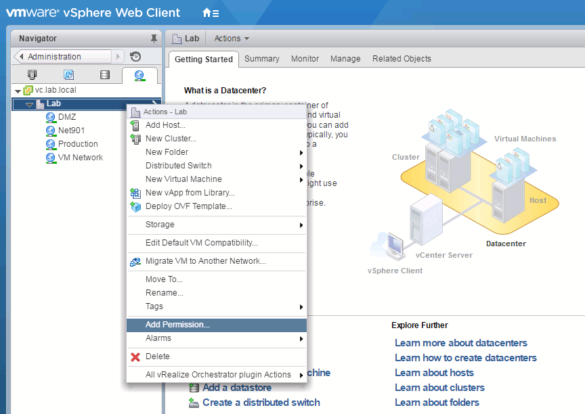Screen dimensions: 585x414
Task: Click the Deploy OVF Template icon
Action: point(134,208)
